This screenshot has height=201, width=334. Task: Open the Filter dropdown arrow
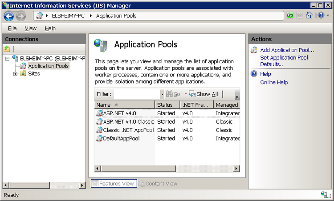click(162, 94)
